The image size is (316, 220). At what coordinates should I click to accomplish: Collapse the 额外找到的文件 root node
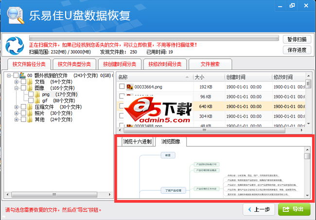click(x=9, y=76)
